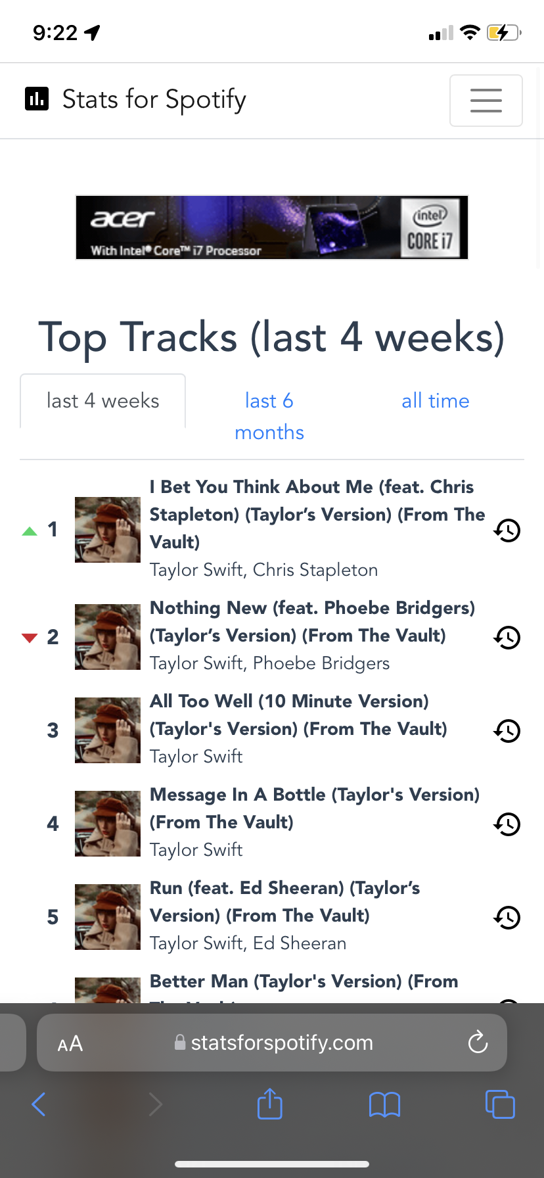
Task: Open history for I Bet You Think About Me
Action: pyautogui.click(x=507, y=530)
